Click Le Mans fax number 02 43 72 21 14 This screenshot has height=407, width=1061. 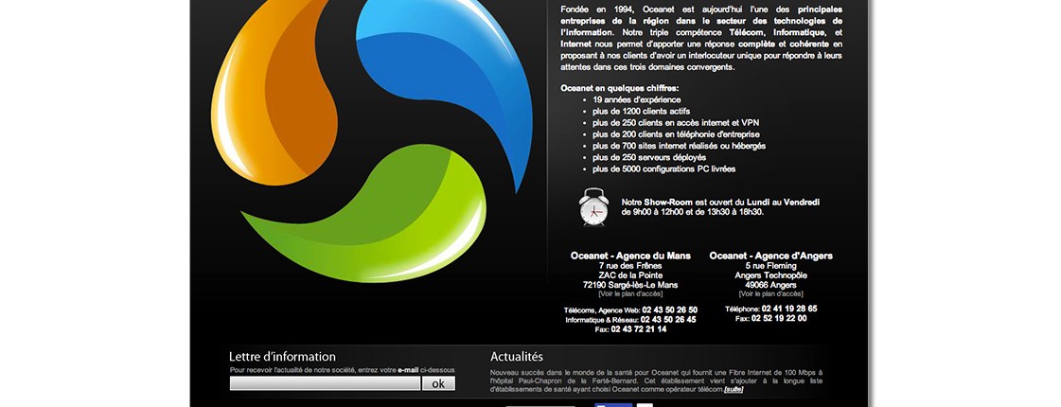639,329
